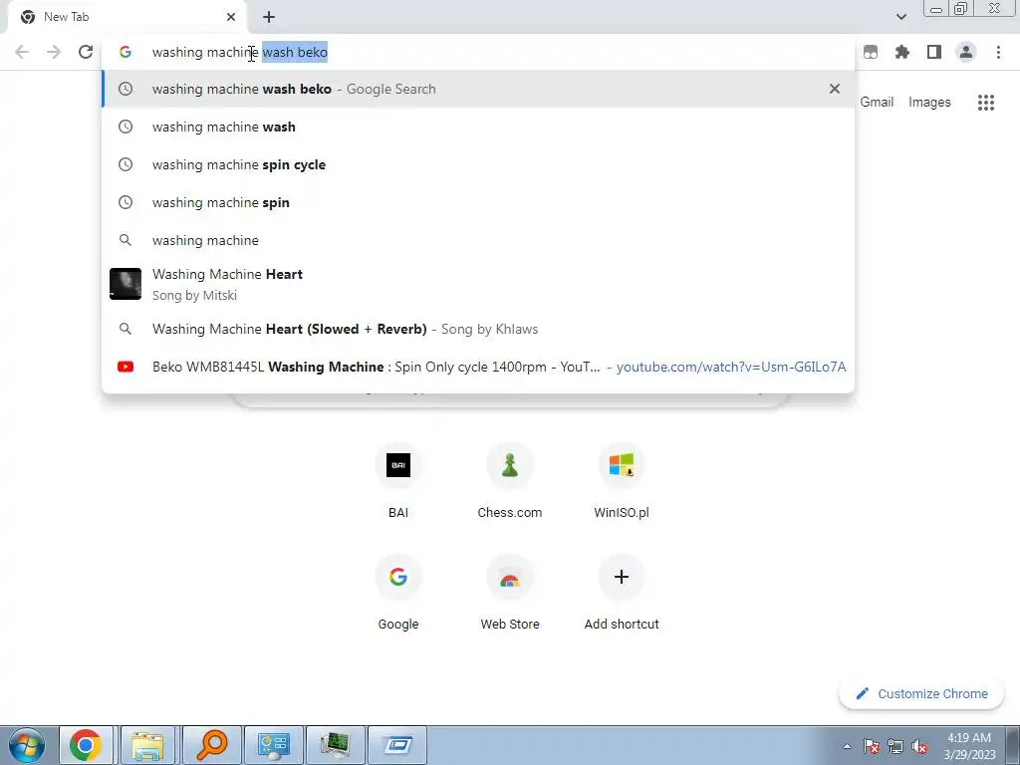Click the YouTube icon in suggestions
Viewport: 1020px width, 765px height.
(126, 367)
